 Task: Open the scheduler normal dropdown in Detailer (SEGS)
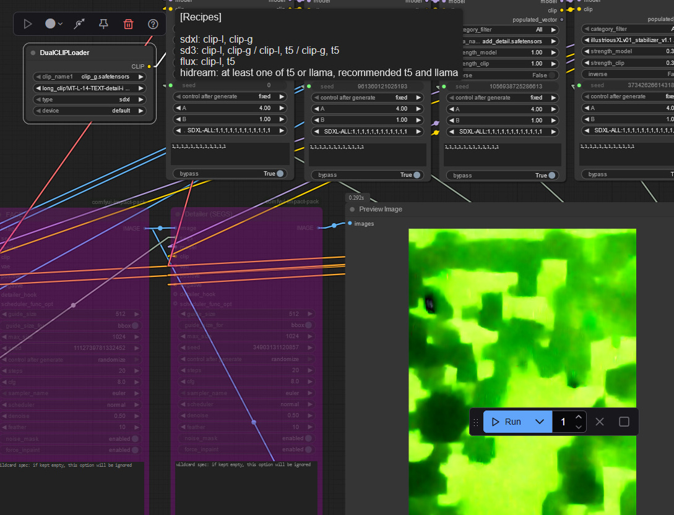pyautogui.click(x=246, y=404)
